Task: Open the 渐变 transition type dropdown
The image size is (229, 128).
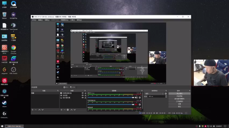Action: point(154,94)
